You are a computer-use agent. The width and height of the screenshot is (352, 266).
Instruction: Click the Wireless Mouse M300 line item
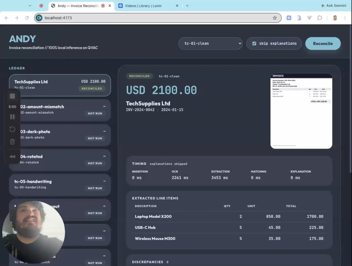(229, 238)
